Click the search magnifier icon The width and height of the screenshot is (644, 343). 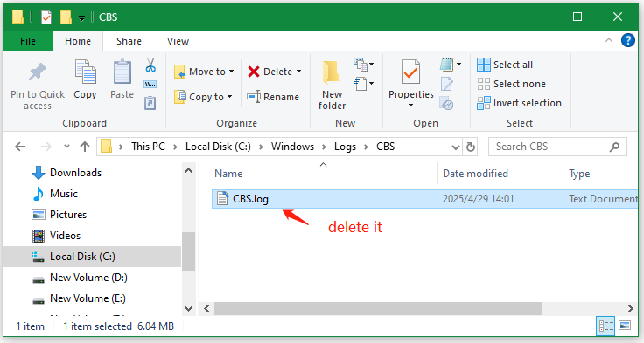point(614,147)
